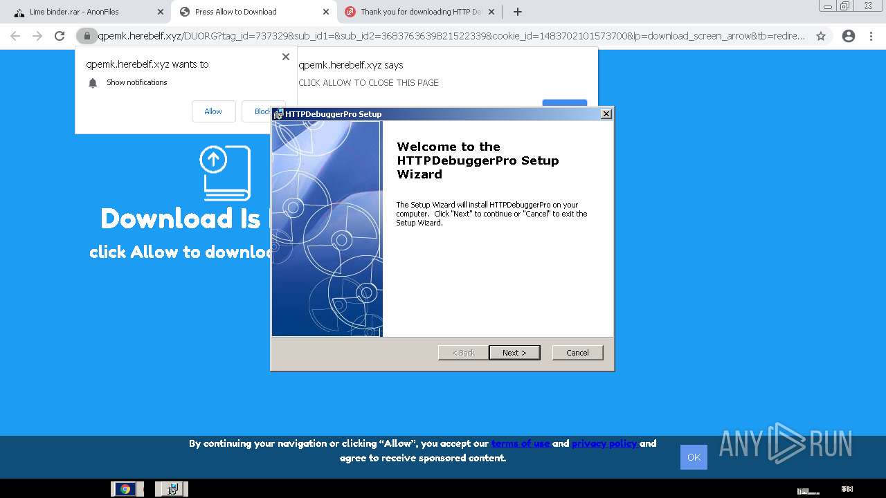
Task: Switch to Press Allow to Download tab
Action: 253,12
